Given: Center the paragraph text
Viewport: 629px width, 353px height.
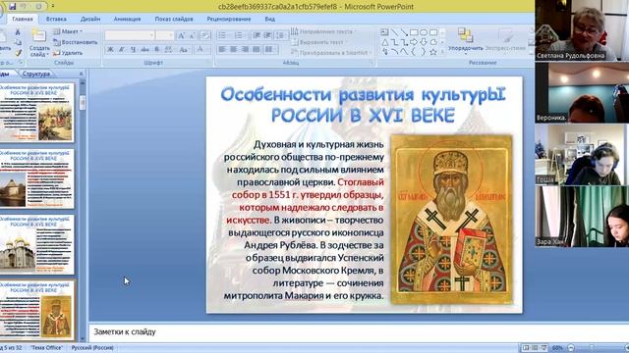Looking at the screenshot, I should tap(234, 49).
